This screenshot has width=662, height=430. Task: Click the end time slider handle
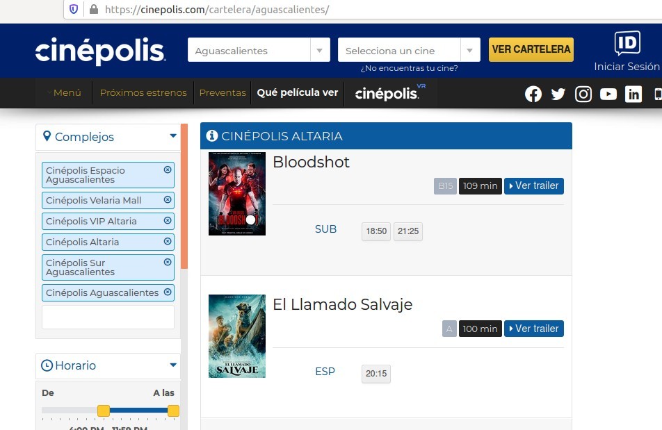173,411
